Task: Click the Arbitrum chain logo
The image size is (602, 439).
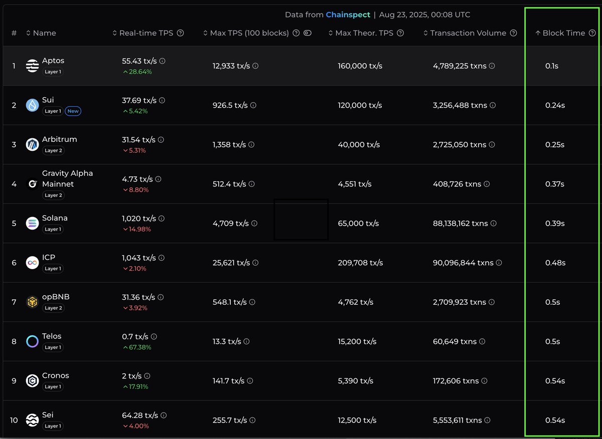Action: (x=33, y=144)
